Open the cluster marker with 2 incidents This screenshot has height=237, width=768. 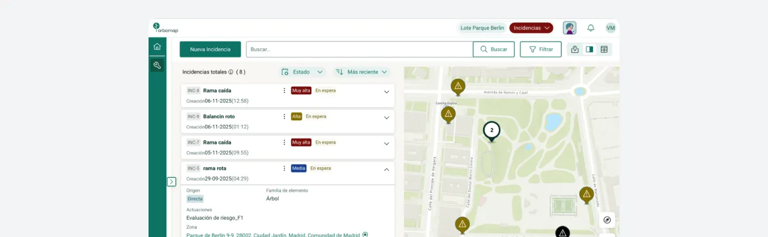pyautogui.click(x=492, y=131)
